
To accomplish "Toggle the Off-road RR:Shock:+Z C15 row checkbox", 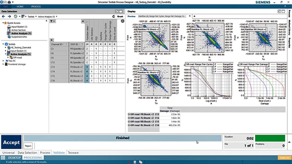I will (129, 121).
